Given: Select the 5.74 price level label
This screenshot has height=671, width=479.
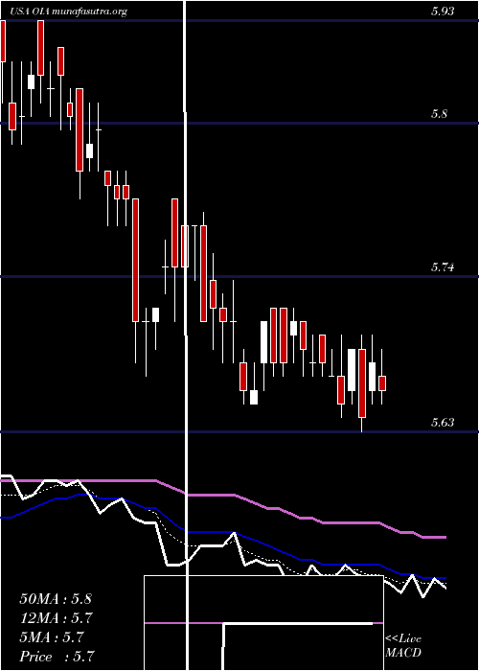Looking at the screenshot, I should [x=443, y=267].
